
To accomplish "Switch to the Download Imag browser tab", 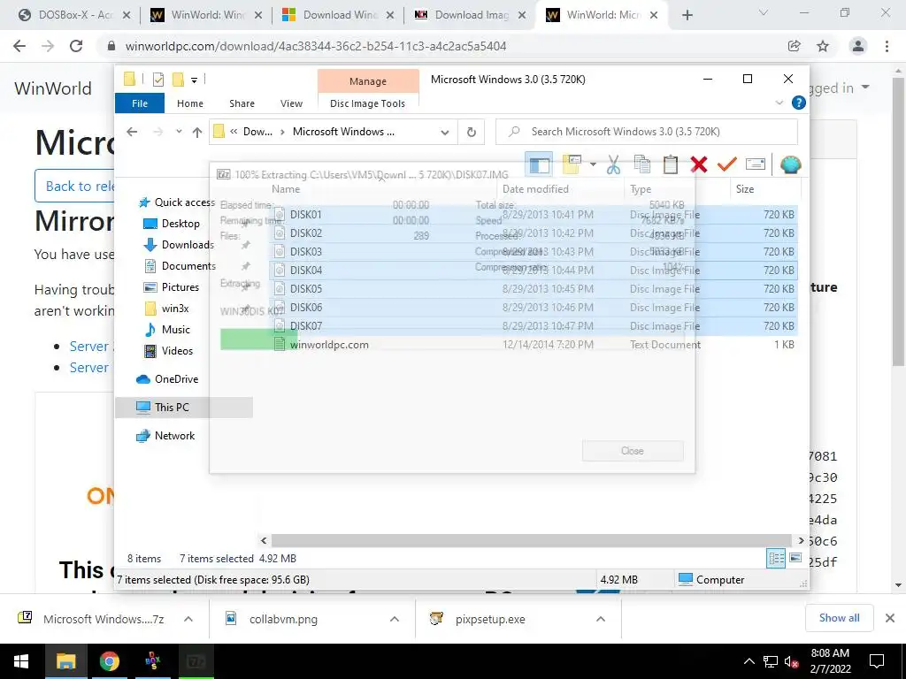I will click(x=472, y=15).
